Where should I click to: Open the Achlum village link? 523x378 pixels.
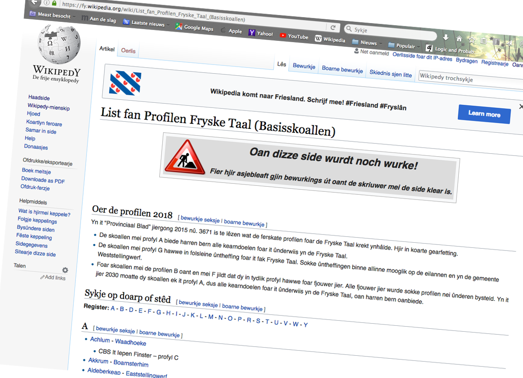coord(100,339)
